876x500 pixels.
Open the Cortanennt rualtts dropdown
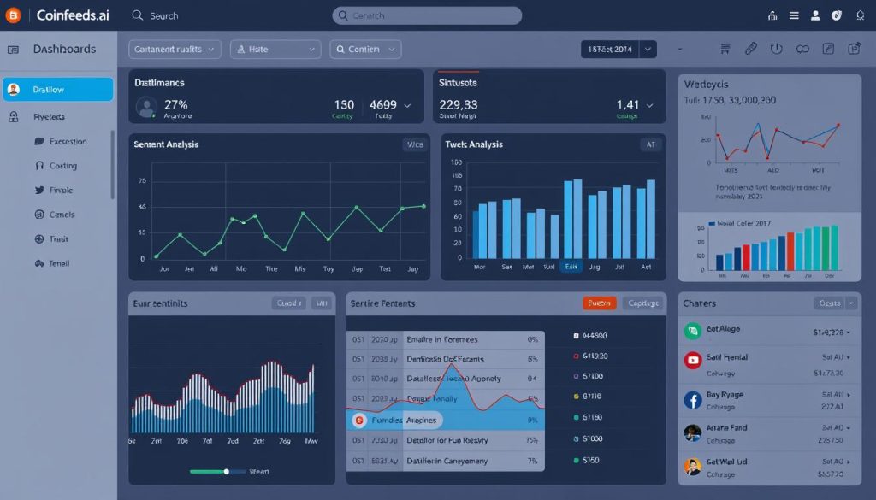175,49
